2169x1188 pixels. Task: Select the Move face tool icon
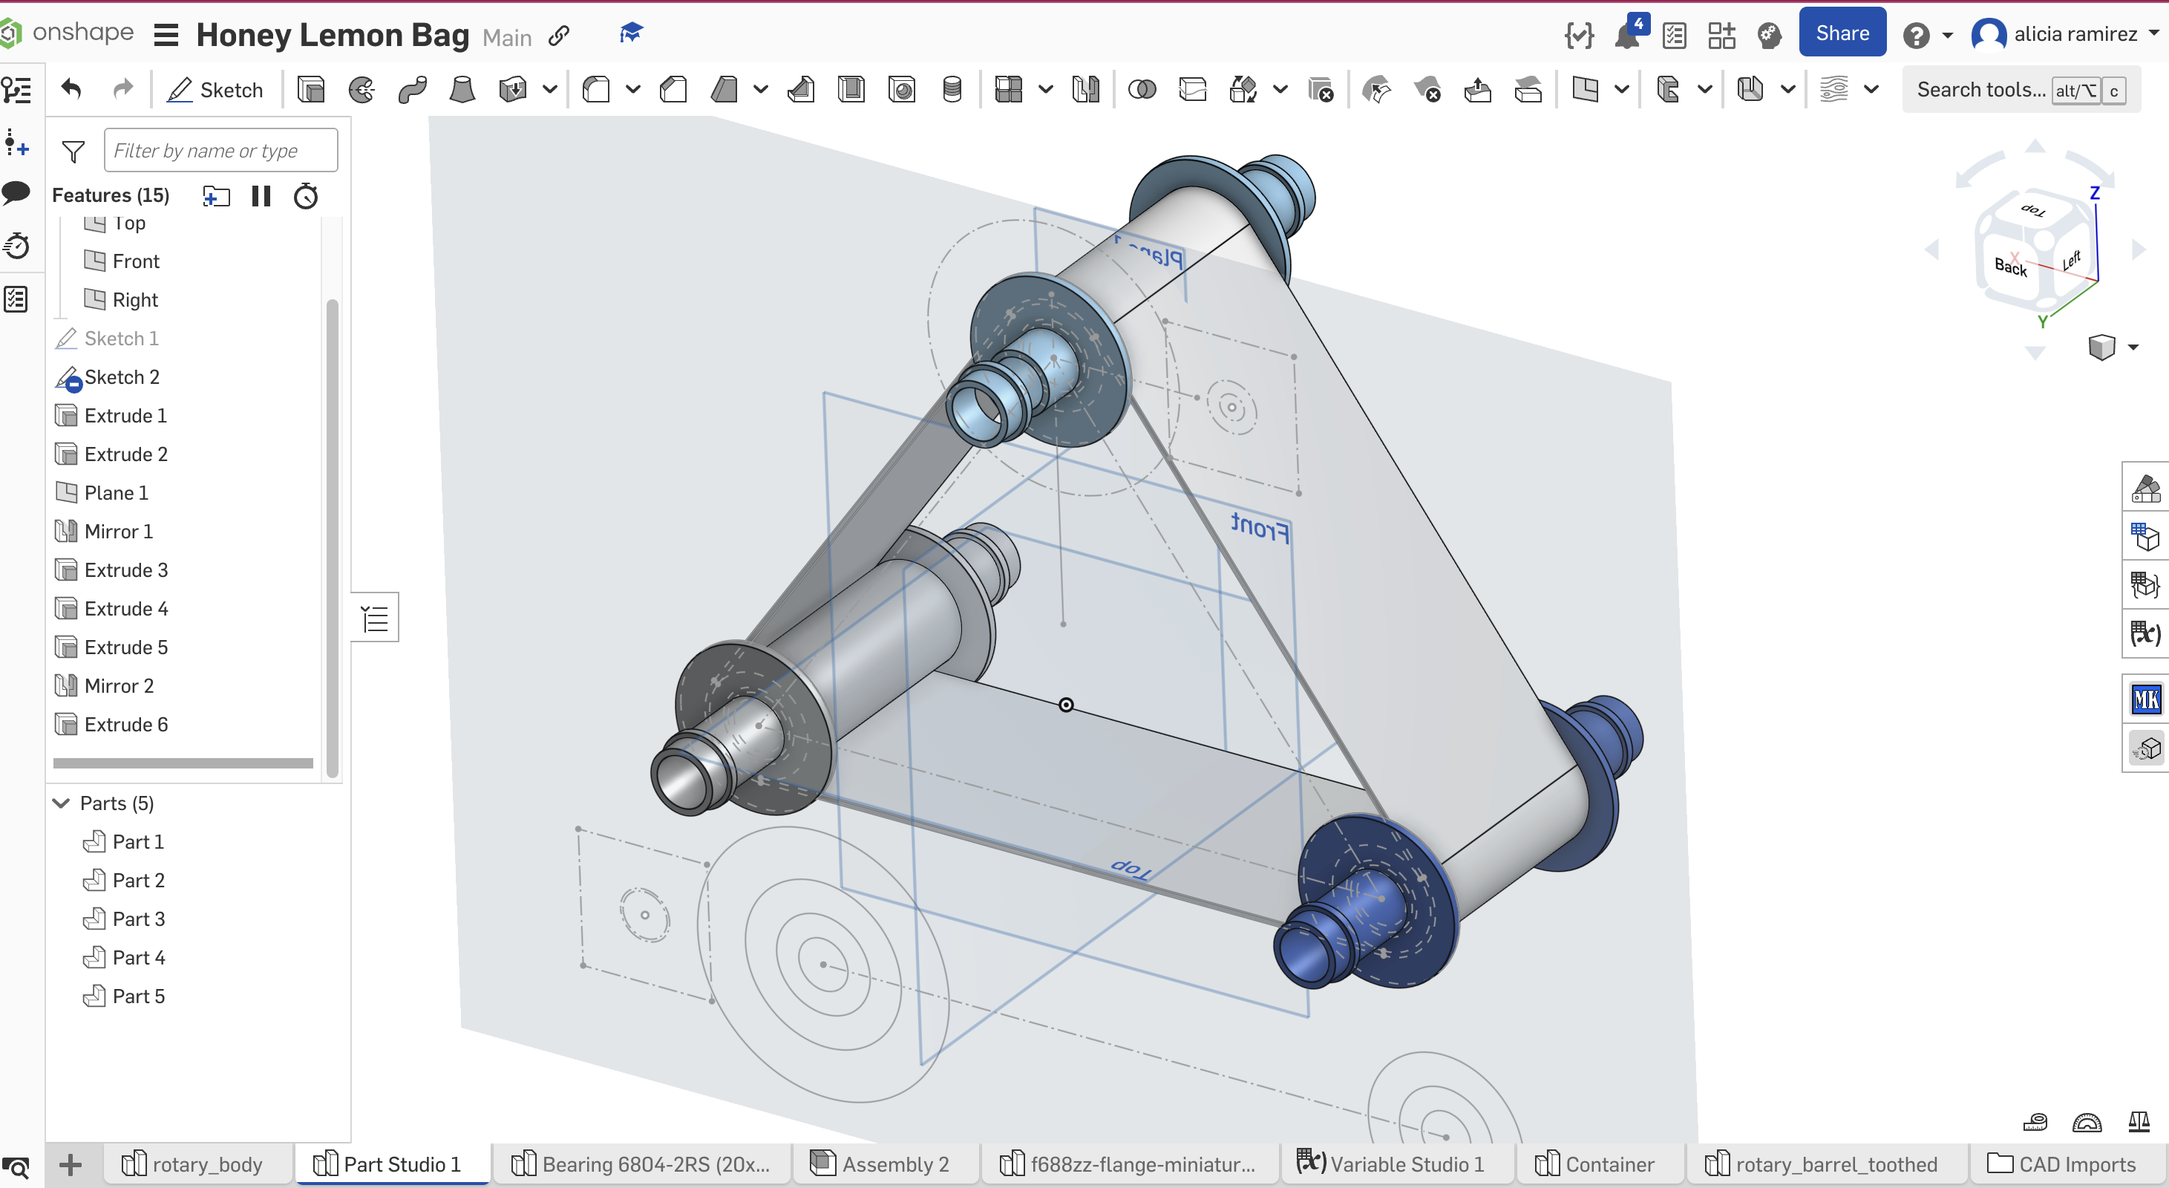pyautogui.click(x=1478, y=89)
